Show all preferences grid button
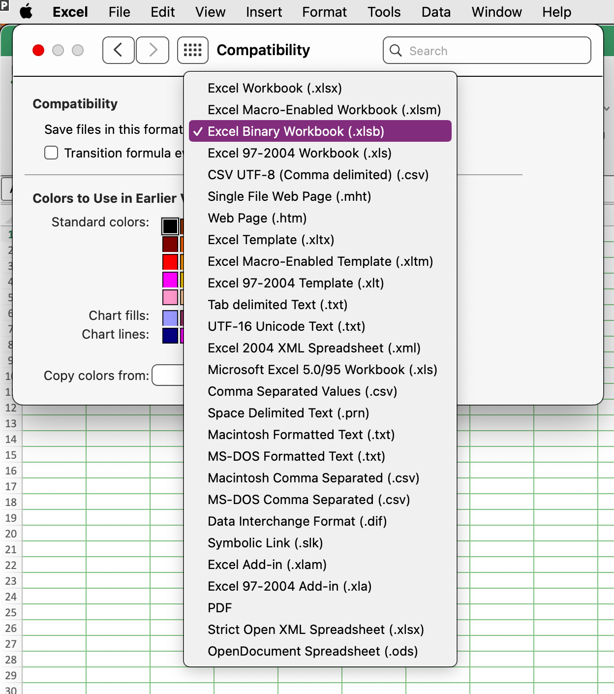The image size is (614, 694). pos(192,50)
